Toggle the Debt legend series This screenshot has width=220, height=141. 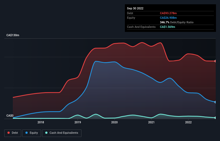click(x=13, y=133)
